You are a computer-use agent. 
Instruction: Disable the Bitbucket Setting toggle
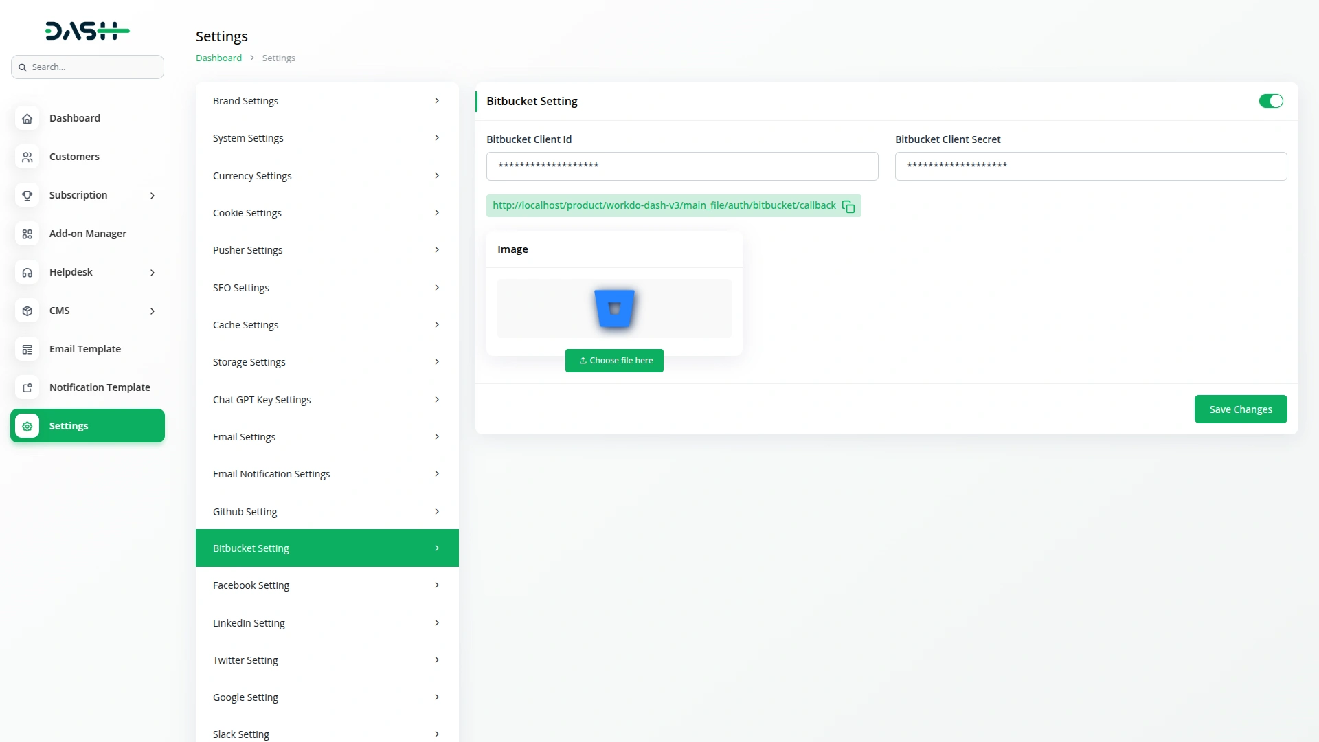[1270, 101]
